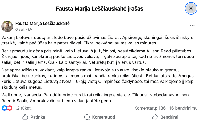This screenshot has height=122, width=199.
Task: Click the red heart reaction icon
Action: coord(10,108)
